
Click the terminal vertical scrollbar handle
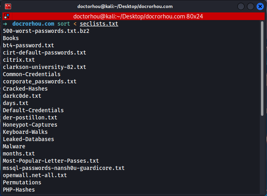(x=262, y=68)
